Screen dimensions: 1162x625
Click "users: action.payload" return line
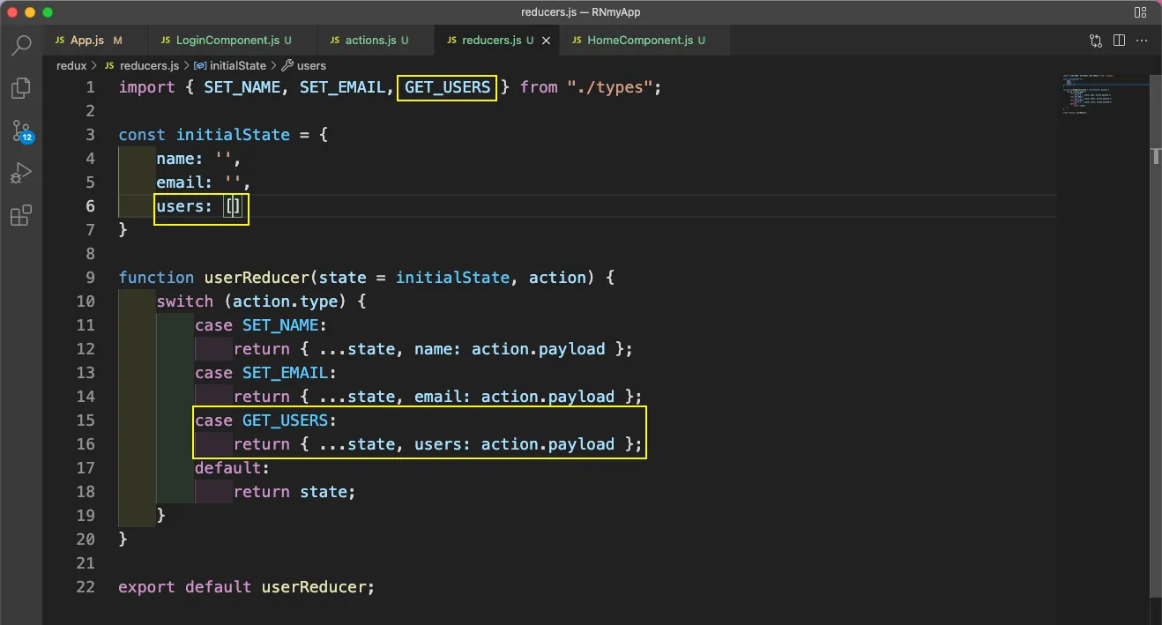click(514, 444)
